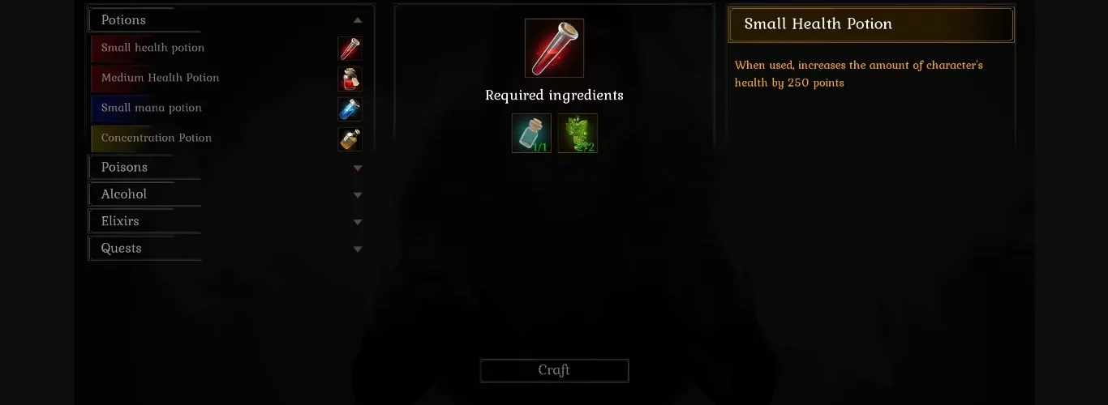The height and width of the screenshot is (405, 1108).
Task: Click the Medium Health Potion bottle icon
Action: [x=350, y=79]
